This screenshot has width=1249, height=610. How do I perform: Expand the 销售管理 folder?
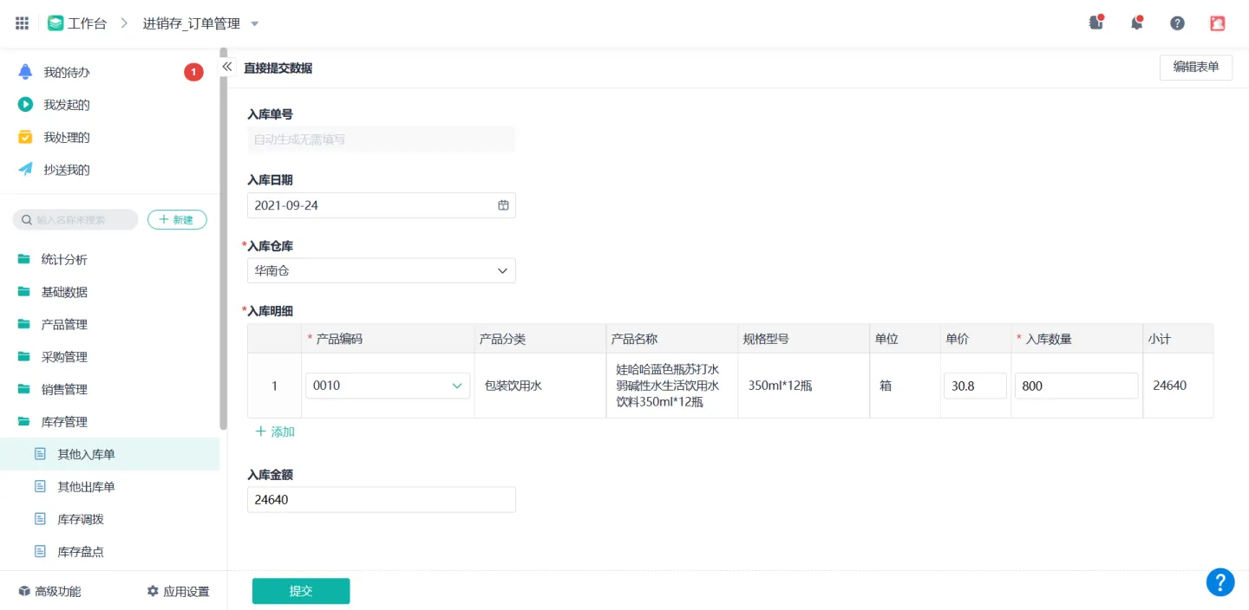[x=109, y=389]
